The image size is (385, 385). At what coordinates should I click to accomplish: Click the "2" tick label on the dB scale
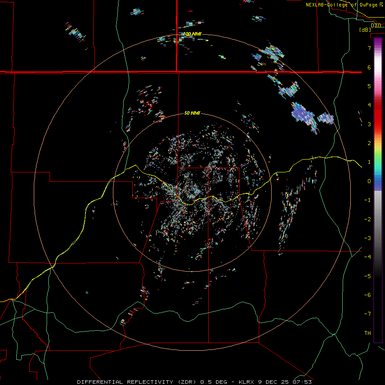369,143
